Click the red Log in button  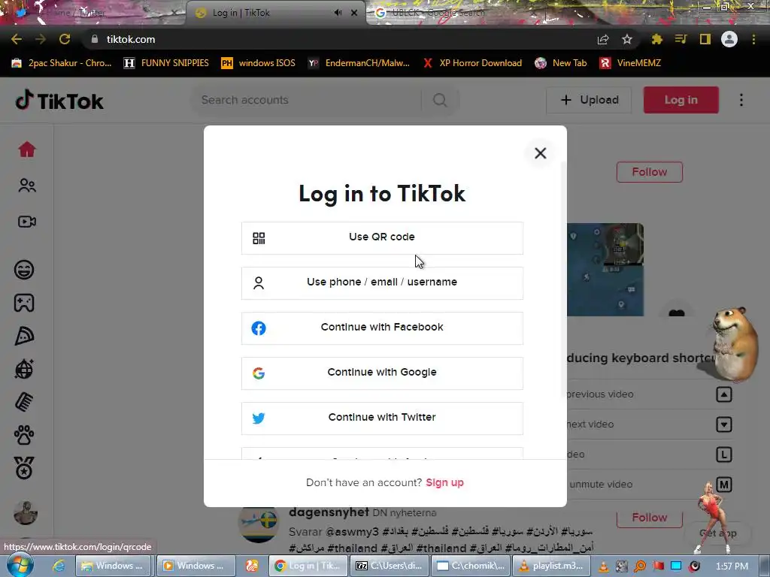681,100
